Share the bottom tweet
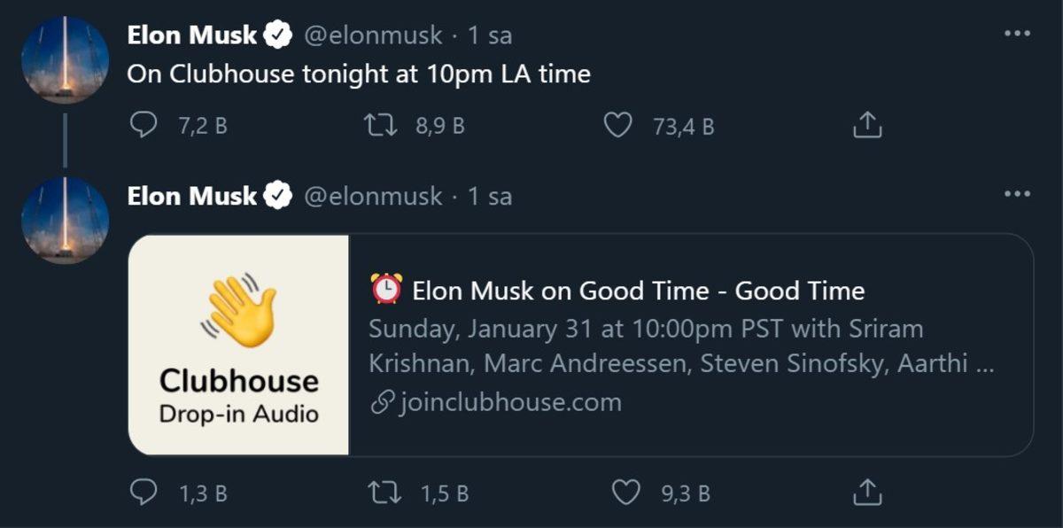Image resolution: width=1063 pixels, height=528 pixels. coord(867,493)
